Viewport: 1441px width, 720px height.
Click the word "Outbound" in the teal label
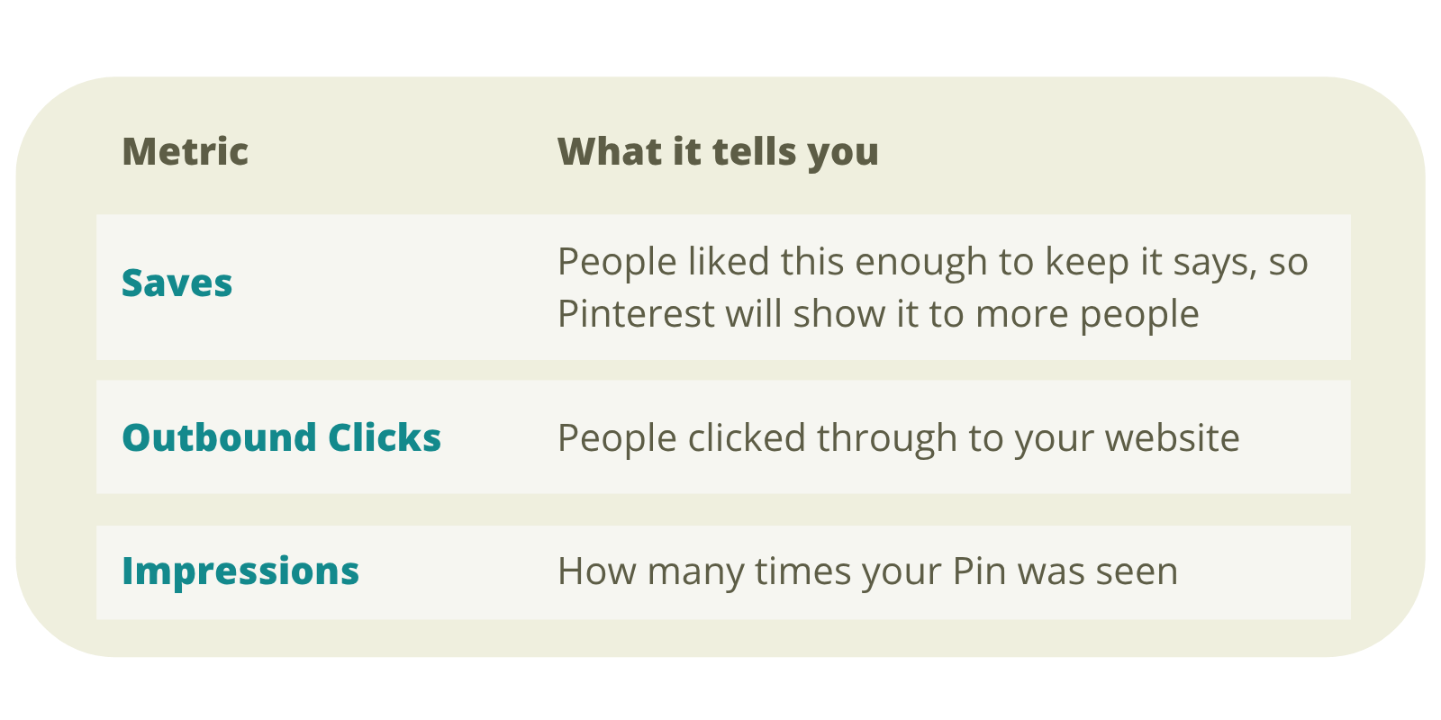click(x=219, y=437)
